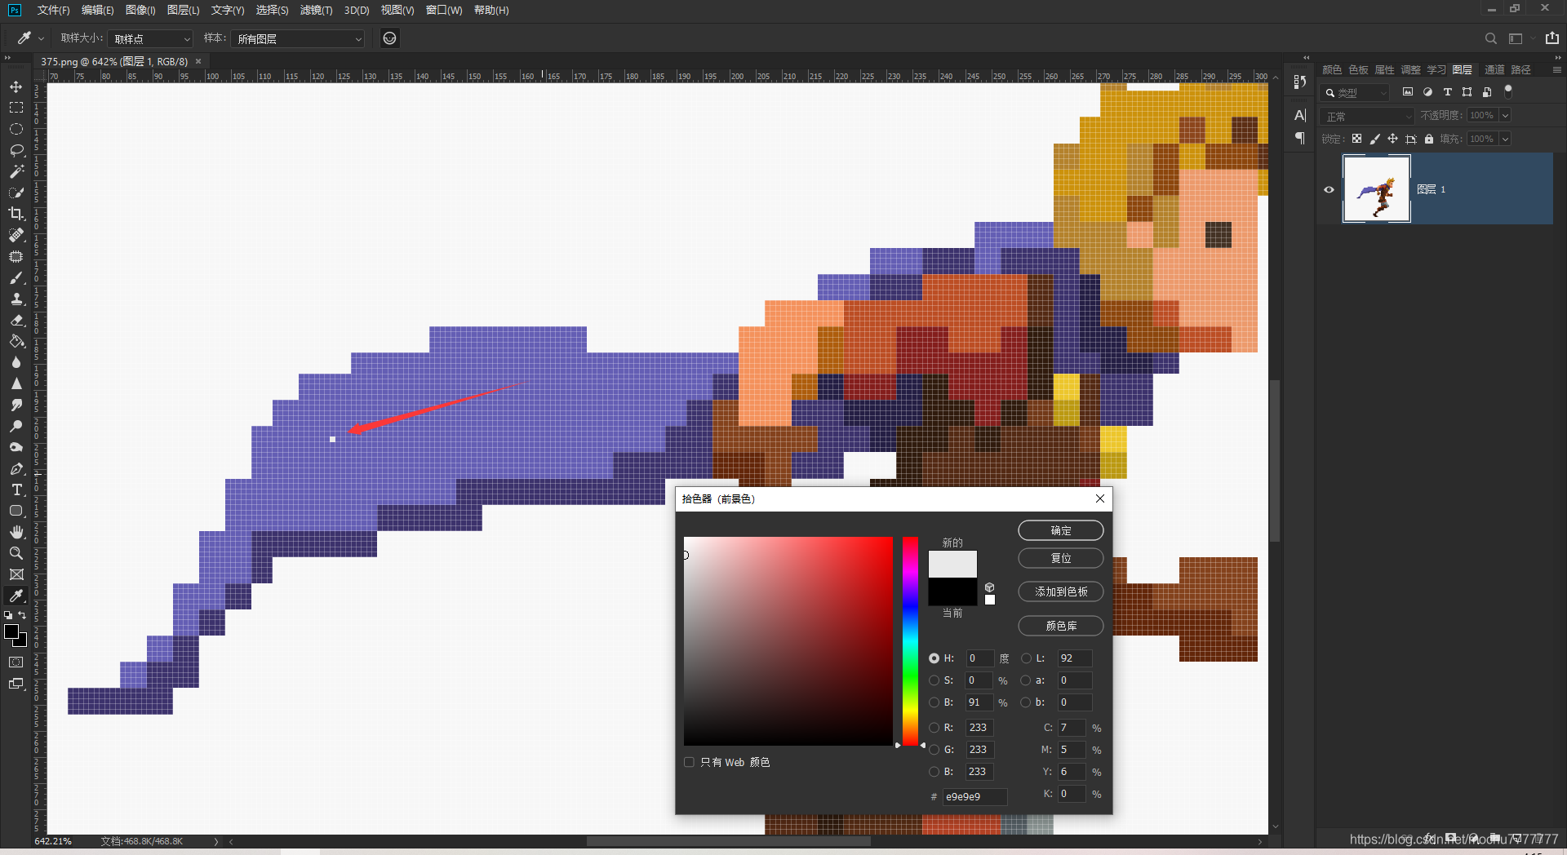Select the Magic Wand tool
This screenshot has width=1567, height=855.
pos(16,171)
